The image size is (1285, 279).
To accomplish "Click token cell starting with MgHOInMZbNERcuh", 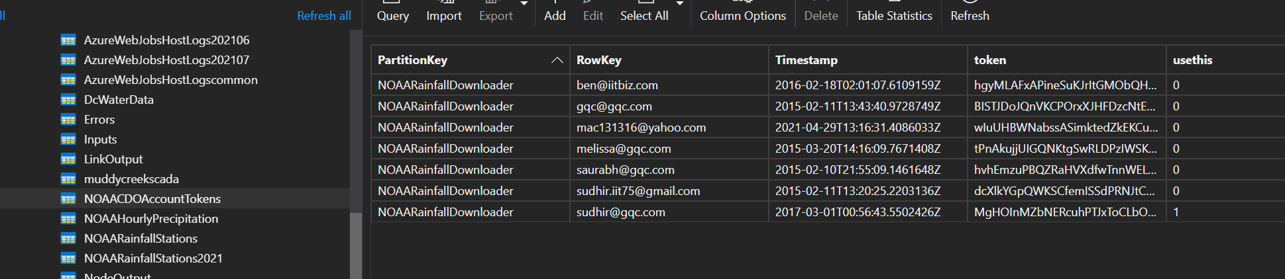I will (1066, 212).
